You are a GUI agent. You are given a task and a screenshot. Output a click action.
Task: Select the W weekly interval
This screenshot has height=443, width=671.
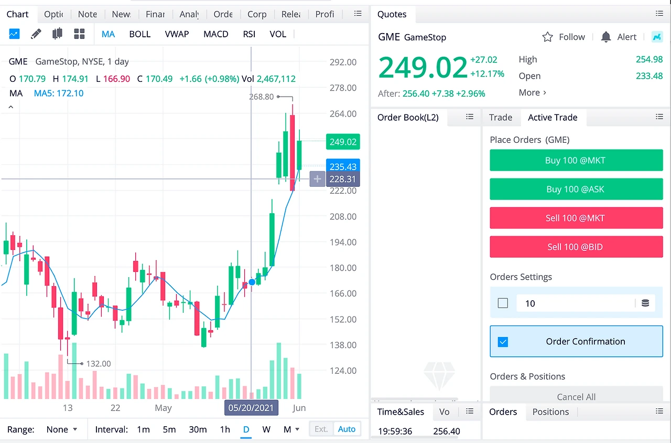(266, 429)
